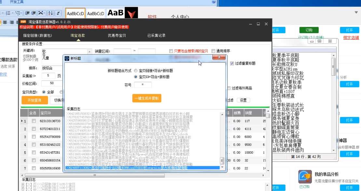Image resolution: width=361 pixels, height=191 pixels.
Task: Tick the checkbox for row 653431457261
Action: click(34, 152)
